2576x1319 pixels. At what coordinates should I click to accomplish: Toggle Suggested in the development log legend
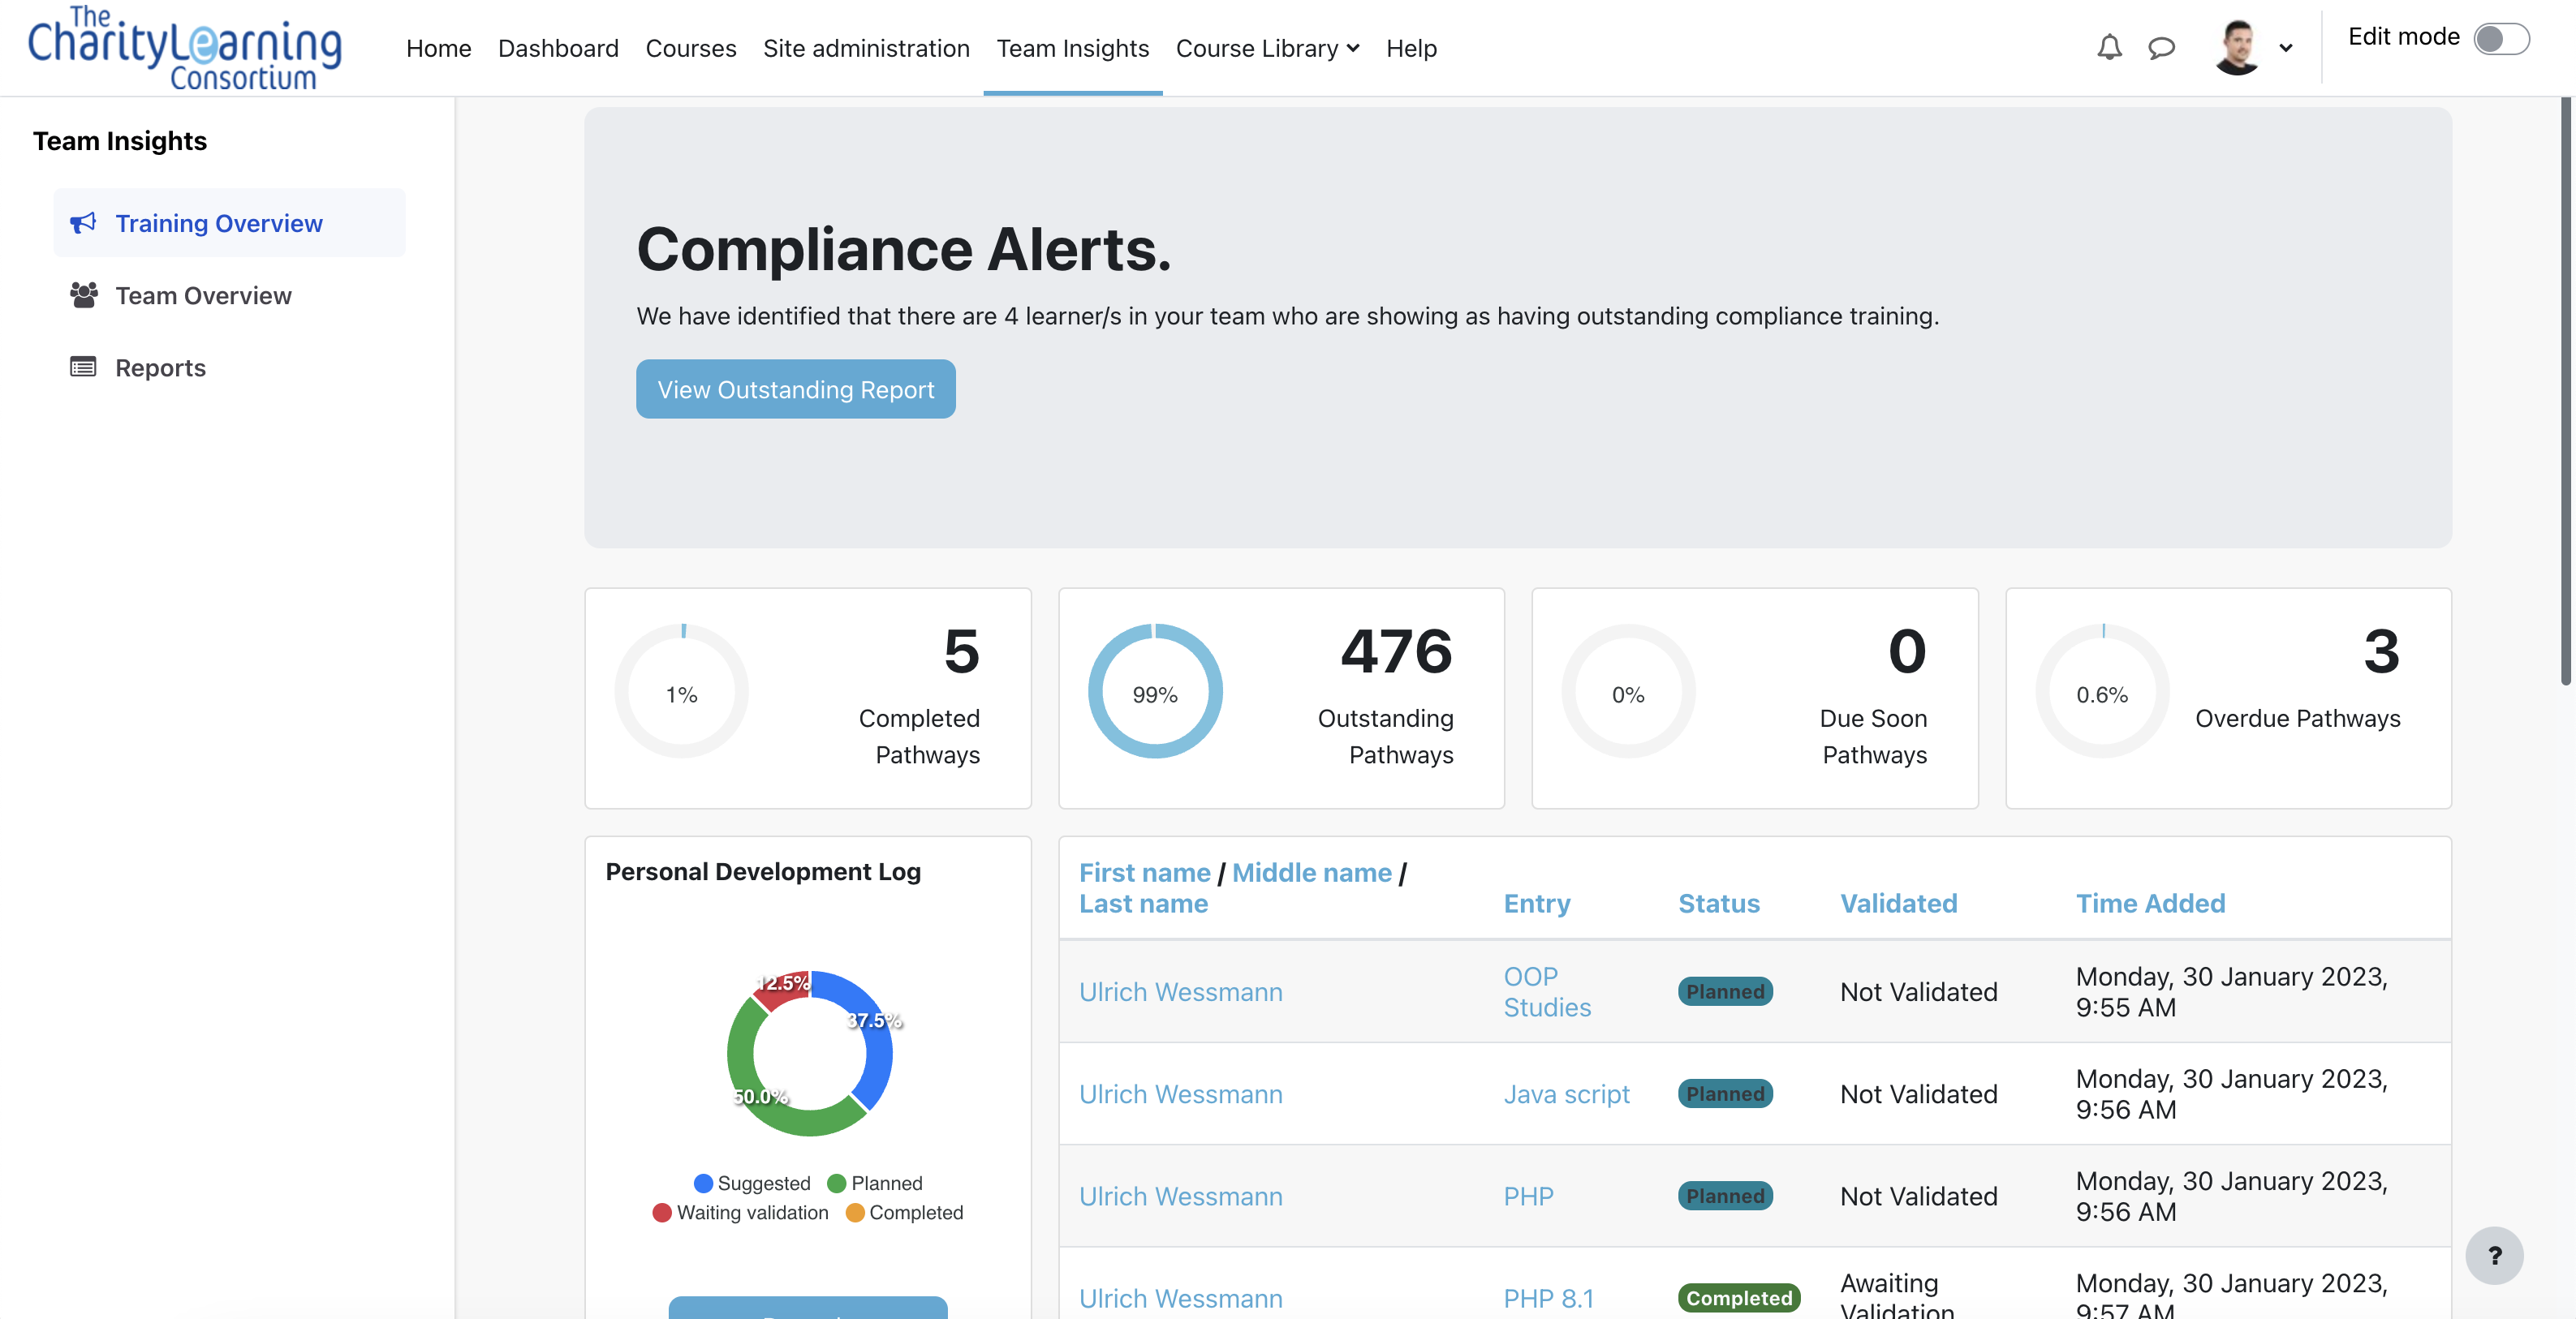752,1182
